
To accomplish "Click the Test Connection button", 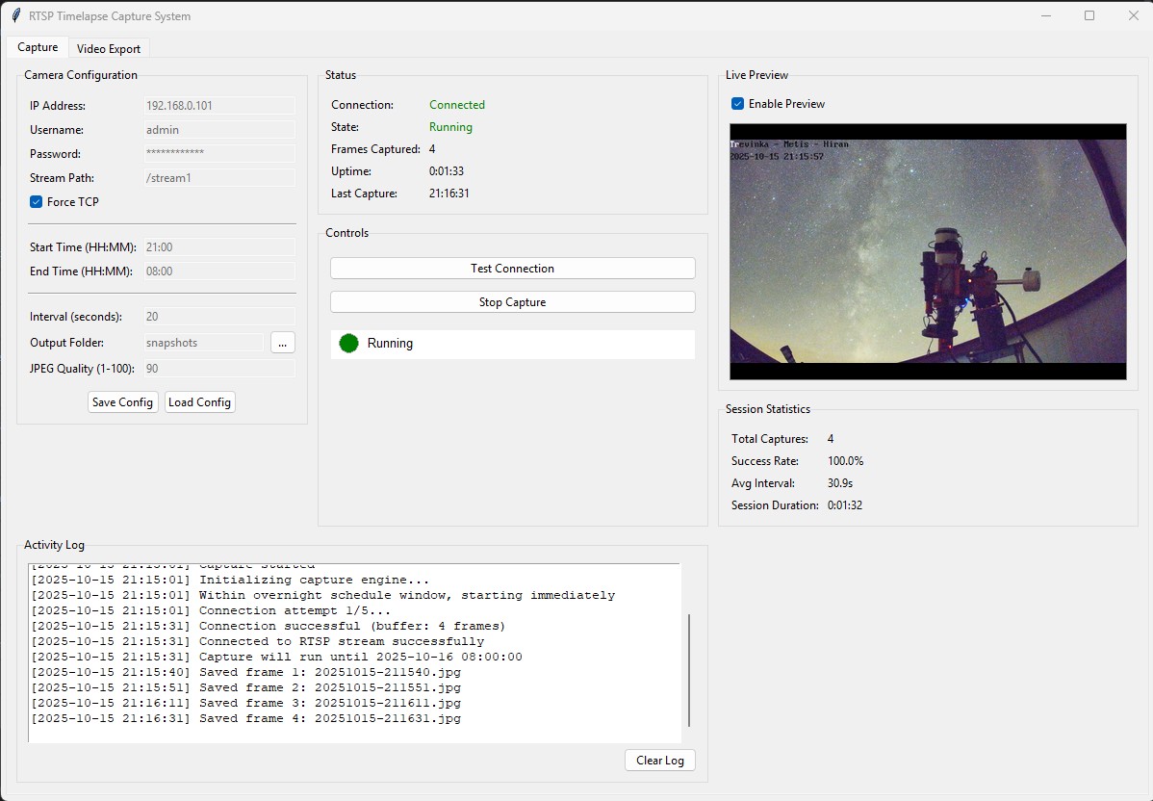I will [x=512, y=268].
